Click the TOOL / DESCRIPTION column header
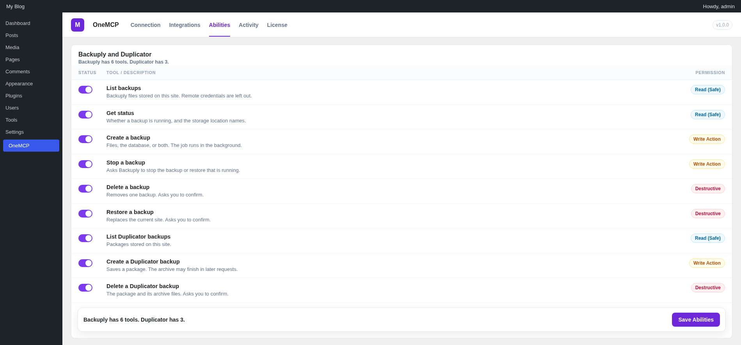The width and height of the screenshot is (741, 345). click(x=131, y=73)
